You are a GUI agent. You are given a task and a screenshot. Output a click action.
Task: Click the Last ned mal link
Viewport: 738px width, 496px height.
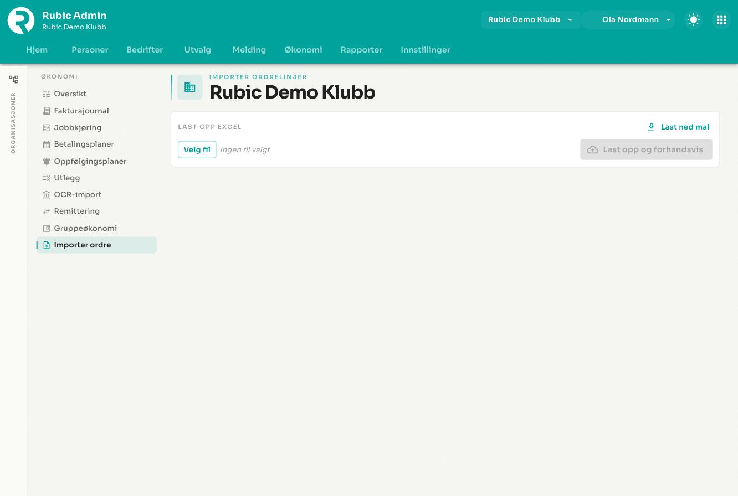[x=679, y=127]
